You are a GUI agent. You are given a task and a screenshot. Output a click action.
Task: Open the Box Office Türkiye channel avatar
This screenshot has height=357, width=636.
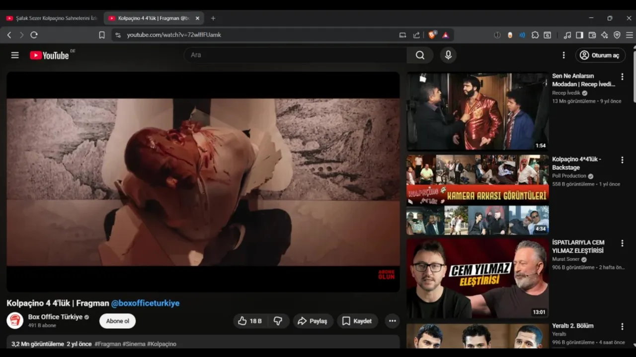point(15,320)
